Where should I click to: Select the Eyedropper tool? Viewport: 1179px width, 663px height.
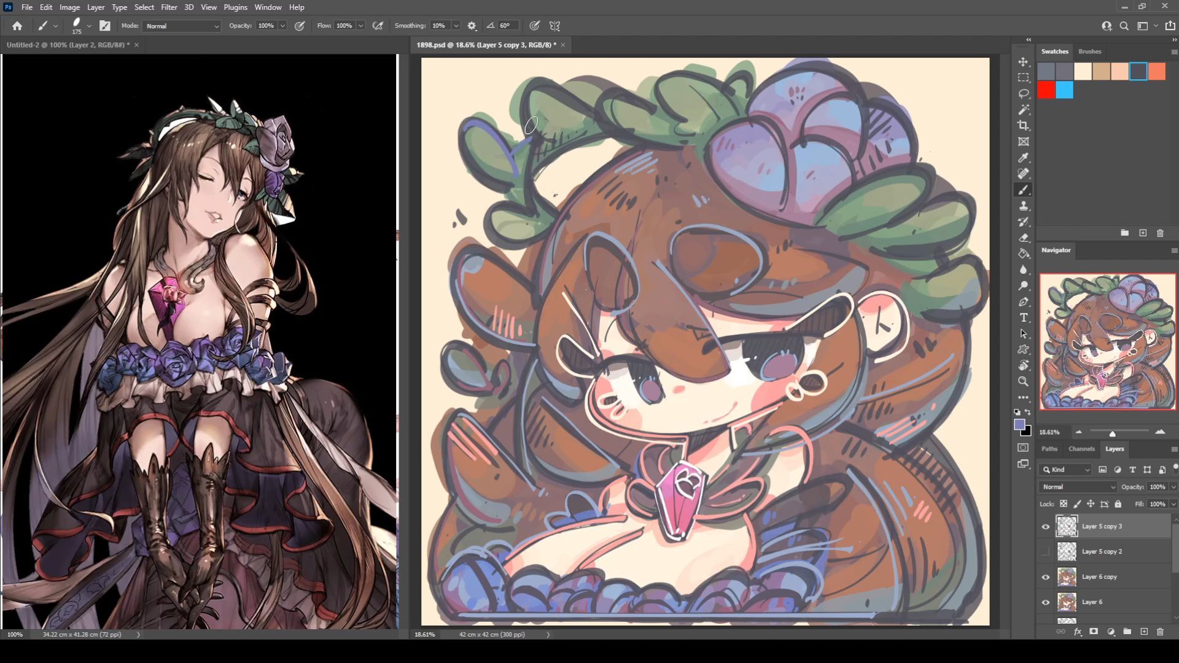click(x=1023, y=158)
